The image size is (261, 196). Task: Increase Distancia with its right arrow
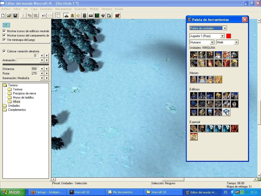pyautogui.click(x=47, y=69)
